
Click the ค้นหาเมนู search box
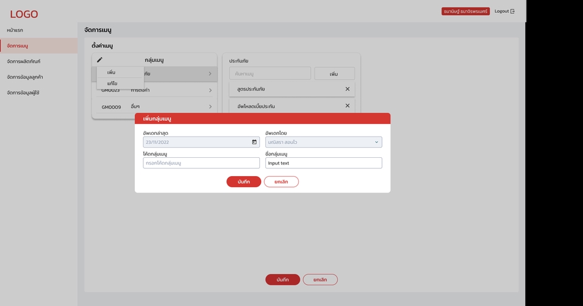(x=270, y=73)
